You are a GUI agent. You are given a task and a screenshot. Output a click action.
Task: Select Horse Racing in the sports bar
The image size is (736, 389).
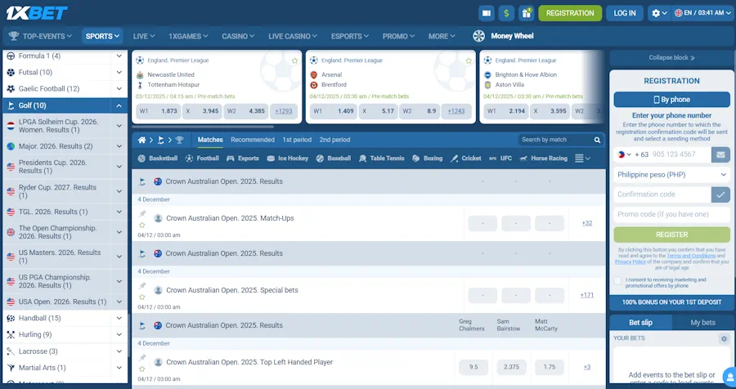(544, 159)
